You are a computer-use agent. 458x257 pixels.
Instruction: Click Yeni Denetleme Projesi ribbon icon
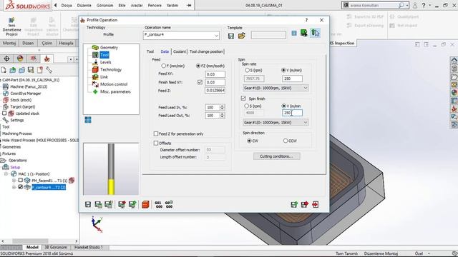tap(11, 26)
